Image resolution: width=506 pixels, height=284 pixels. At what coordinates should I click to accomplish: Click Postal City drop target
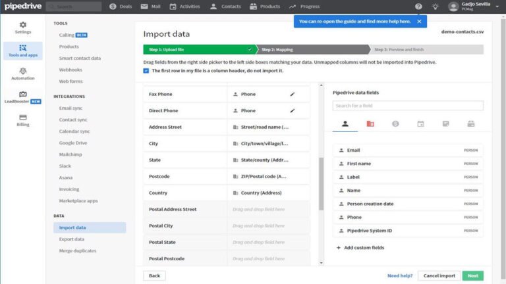268,225
